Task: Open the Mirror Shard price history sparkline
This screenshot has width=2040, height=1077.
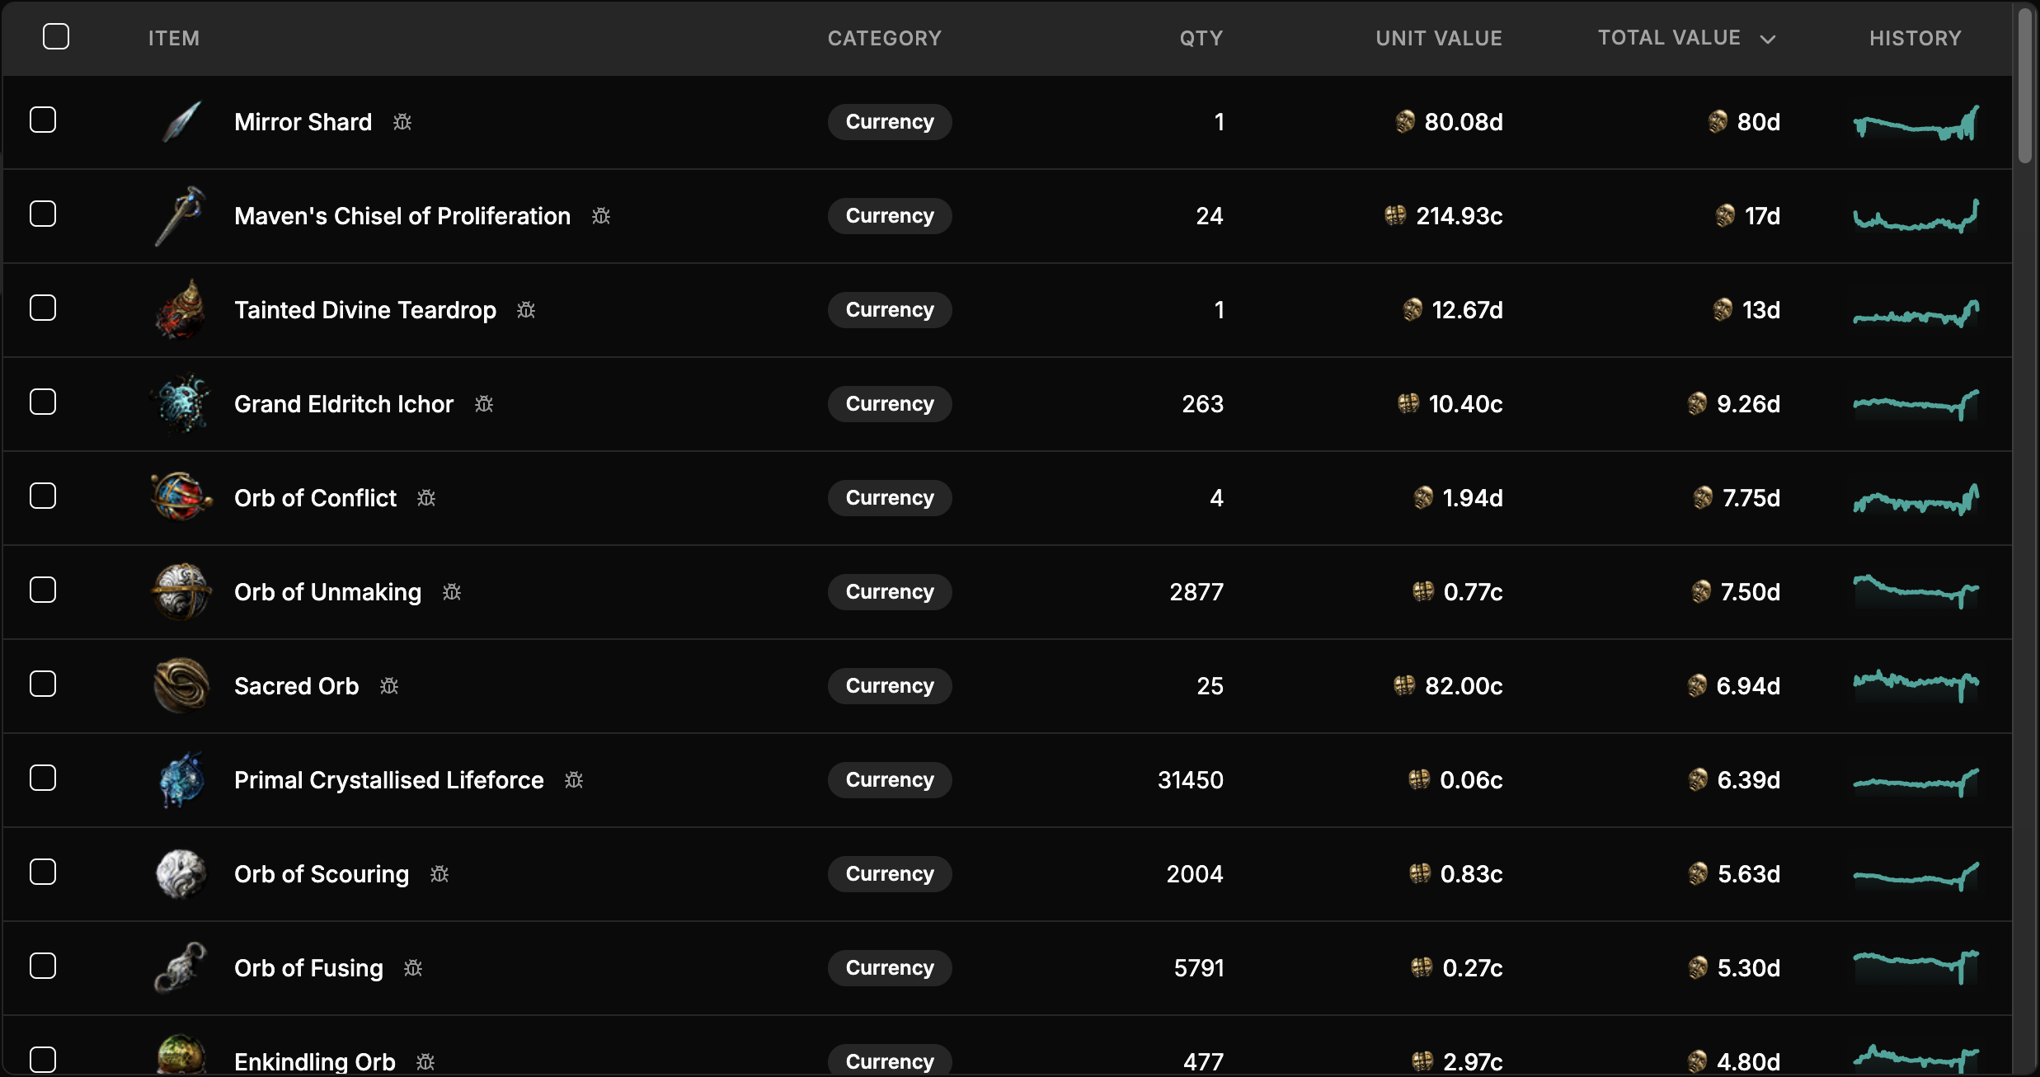Action: coord(1916,124)
